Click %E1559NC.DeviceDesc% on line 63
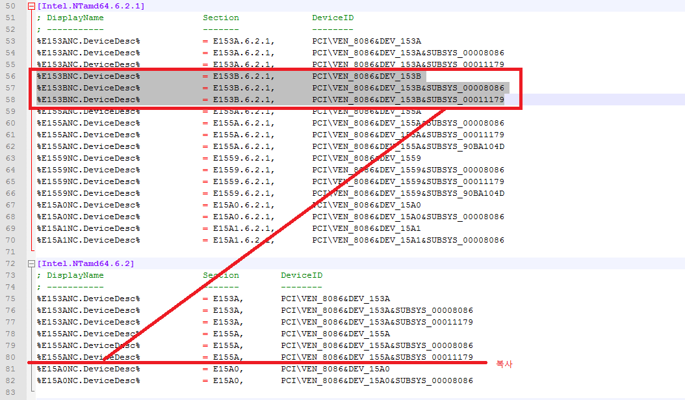Viewport: 685px width, 400px height. point(88,158)
